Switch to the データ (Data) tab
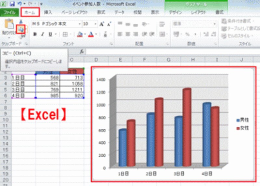The height and width of the screenshot is (186, 260). pyautogui.click(x=119, y=12)
